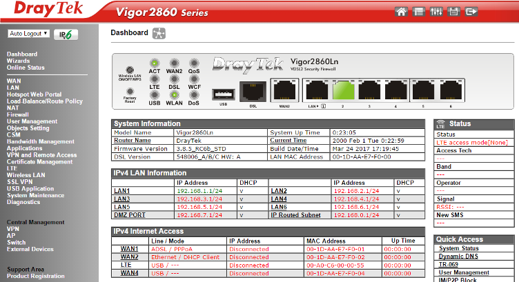Open User Management in the sidebar
Screen dimensions: 519x282
point(32,121)
